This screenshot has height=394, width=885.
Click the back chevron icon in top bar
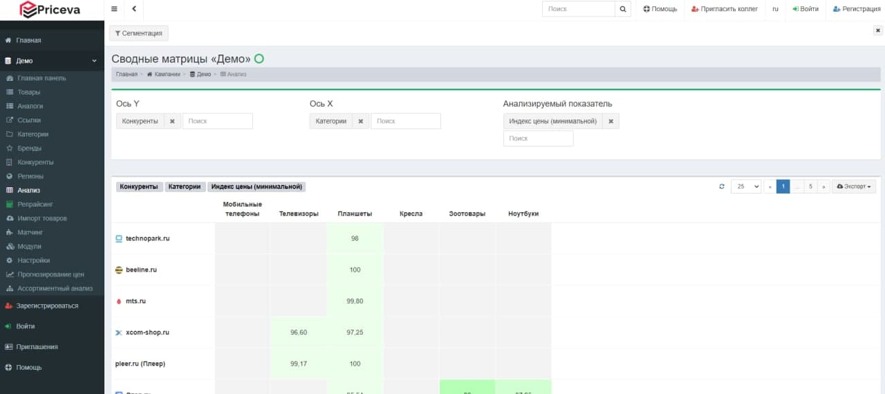point(133,9)
